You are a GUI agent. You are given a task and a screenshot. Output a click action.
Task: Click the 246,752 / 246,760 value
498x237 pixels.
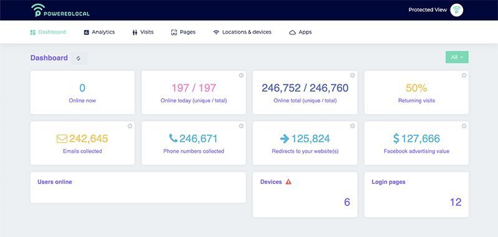pyautogui.click(x=305, y=88)
